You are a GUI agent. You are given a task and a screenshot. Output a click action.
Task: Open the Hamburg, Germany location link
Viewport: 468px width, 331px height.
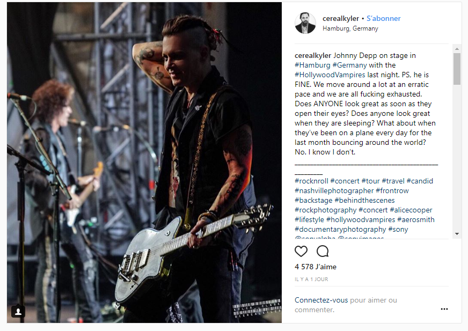pyautogui.click(x=350, y=28)
